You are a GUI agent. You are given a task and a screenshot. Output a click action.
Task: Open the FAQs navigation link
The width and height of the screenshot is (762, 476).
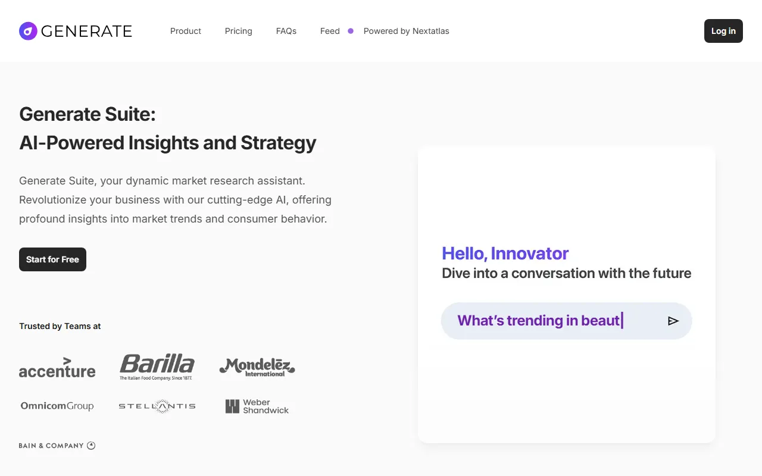(286, 31)
